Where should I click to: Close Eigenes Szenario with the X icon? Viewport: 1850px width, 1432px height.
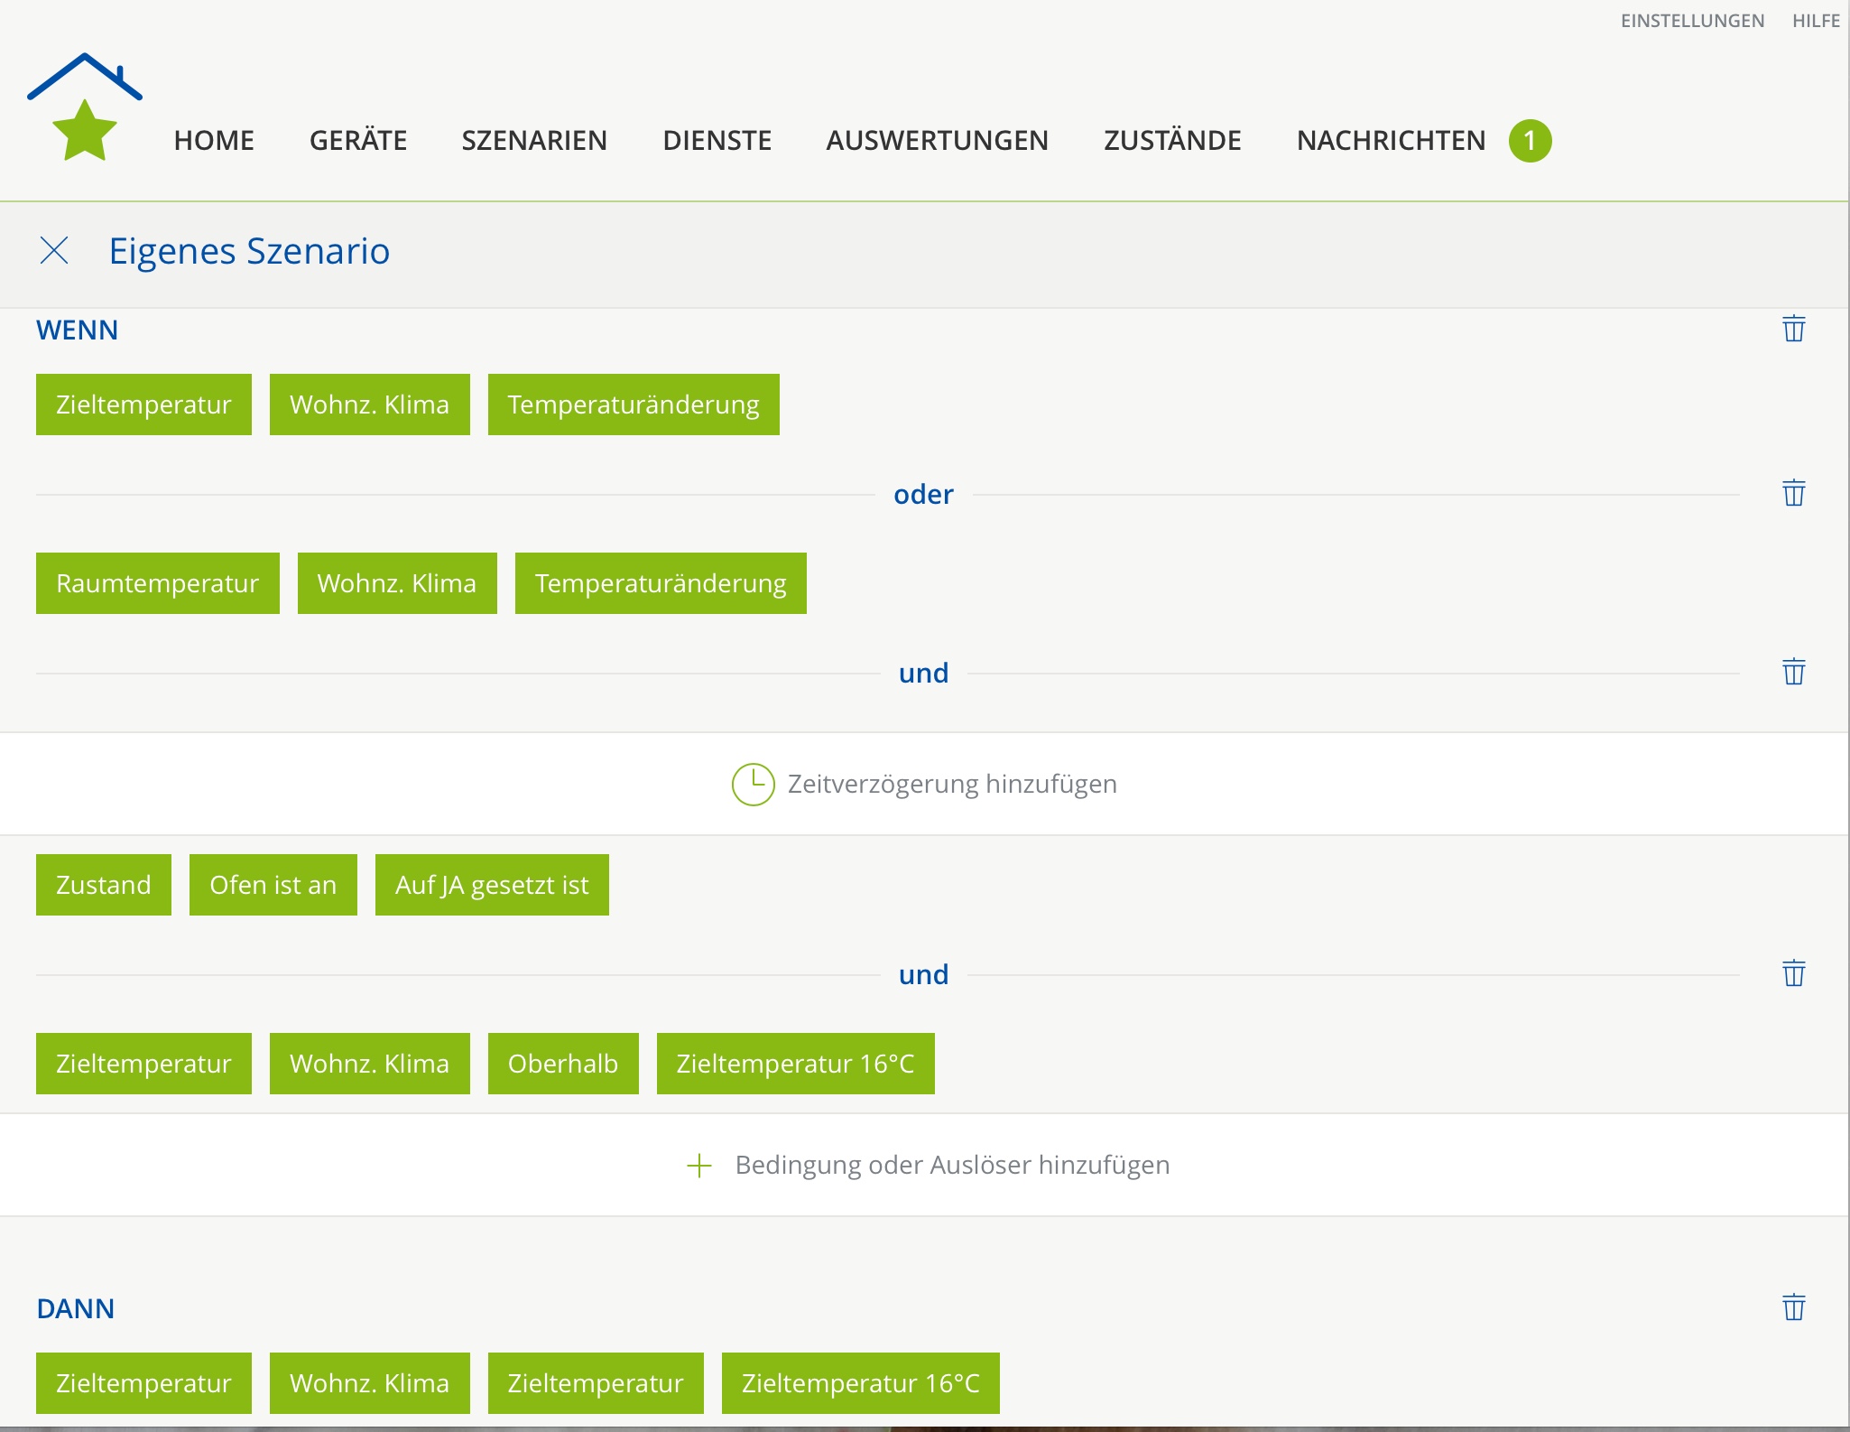(x=54, y=251)
